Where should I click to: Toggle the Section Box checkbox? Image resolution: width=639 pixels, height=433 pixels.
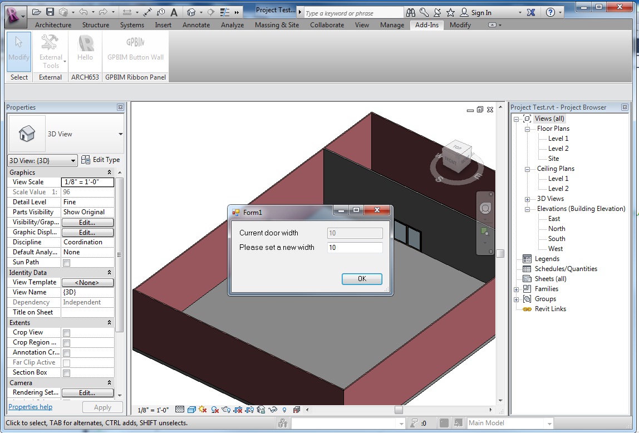66,373
